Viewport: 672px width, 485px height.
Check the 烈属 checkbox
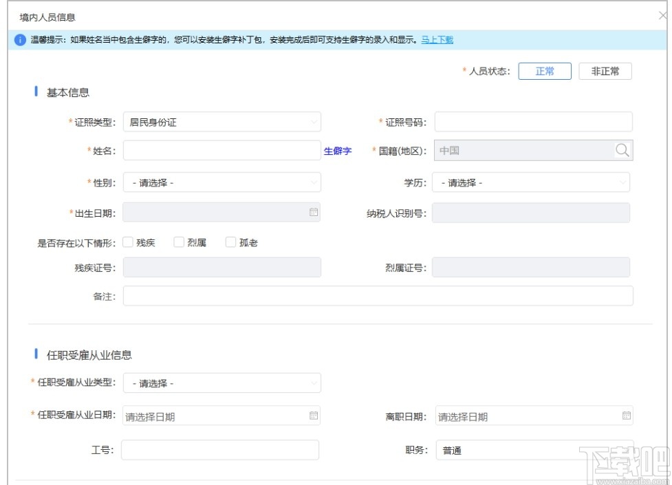(x=177, y=242)
